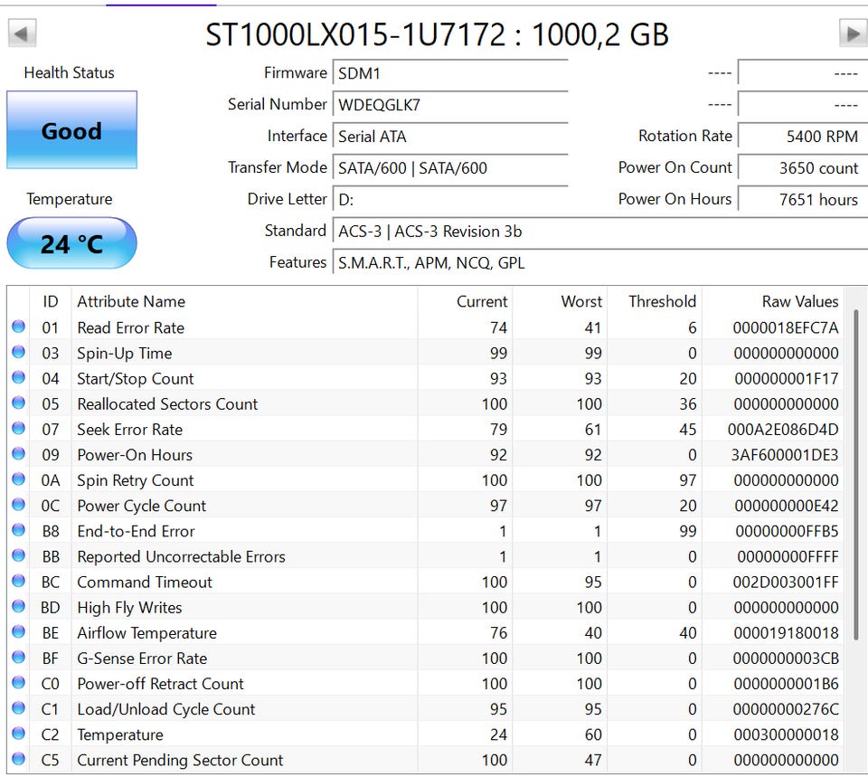
Task: Go to previous disk with left arrow
Action: point(22,33)
